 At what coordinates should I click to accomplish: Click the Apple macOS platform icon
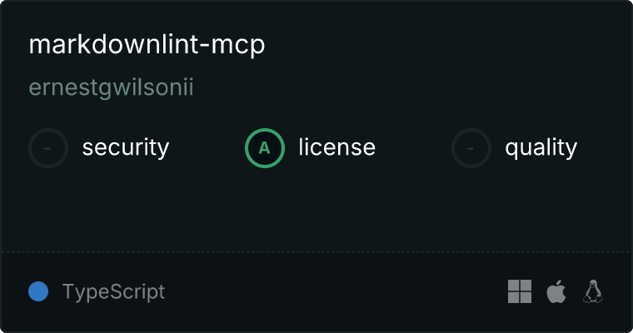556,291
